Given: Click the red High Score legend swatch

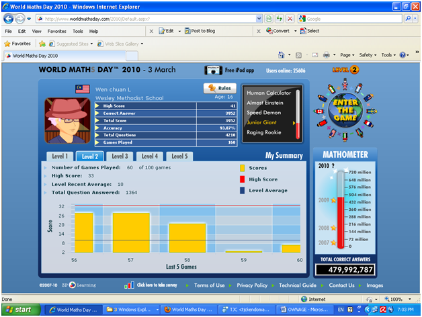Looking at the screenshot, I should click(242, 179).
